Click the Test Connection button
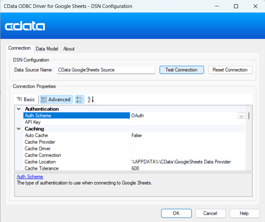 pyautogui.click(x=181, y=70)
